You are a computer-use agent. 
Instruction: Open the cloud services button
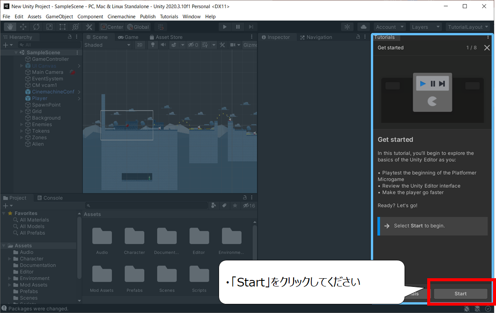coord(364,27)
